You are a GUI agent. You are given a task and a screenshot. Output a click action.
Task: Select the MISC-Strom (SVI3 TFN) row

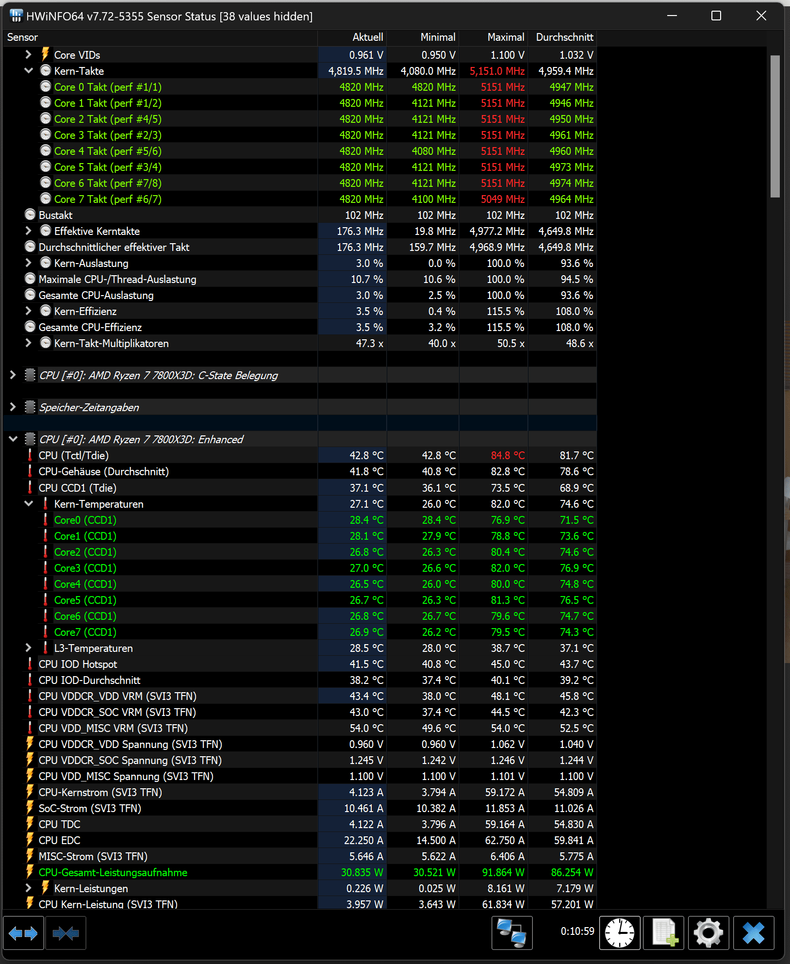tap(300, 856)
